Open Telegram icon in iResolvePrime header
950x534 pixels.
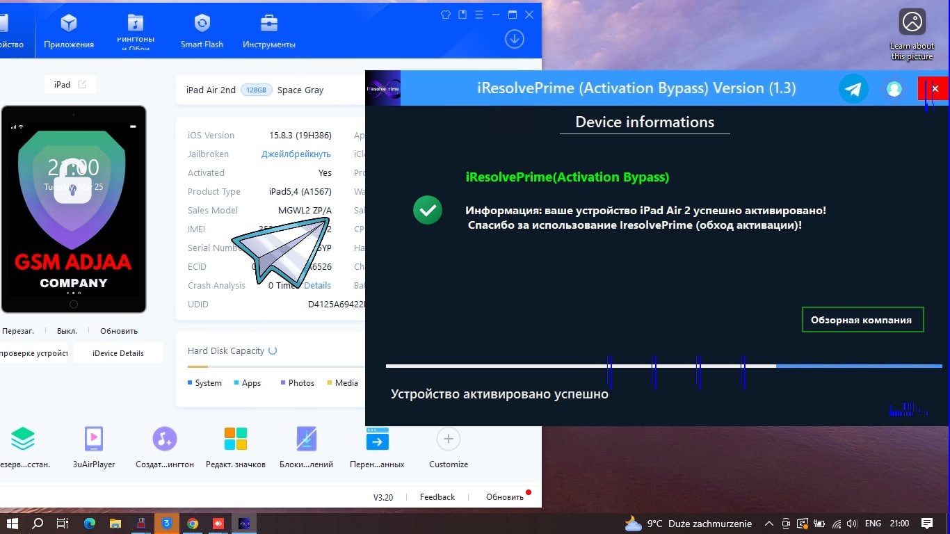(853, 88)
